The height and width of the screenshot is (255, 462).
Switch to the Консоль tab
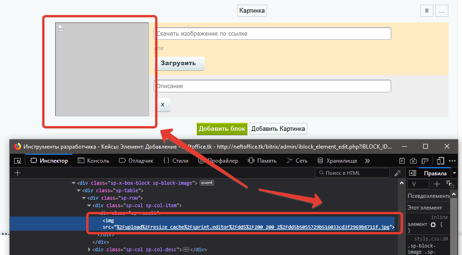[93, 161]
